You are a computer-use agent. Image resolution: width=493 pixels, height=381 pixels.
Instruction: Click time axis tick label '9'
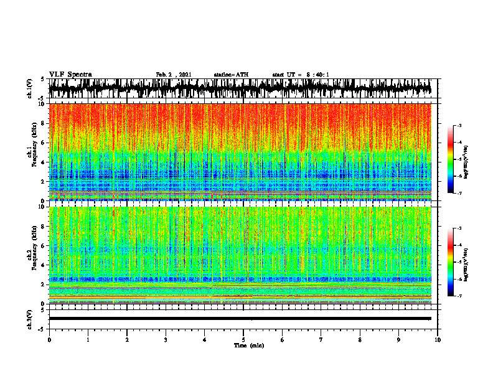(398, 340)
